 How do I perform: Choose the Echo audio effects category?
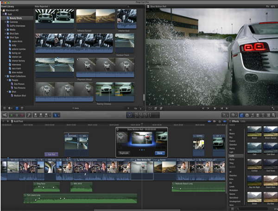(231, 180)
